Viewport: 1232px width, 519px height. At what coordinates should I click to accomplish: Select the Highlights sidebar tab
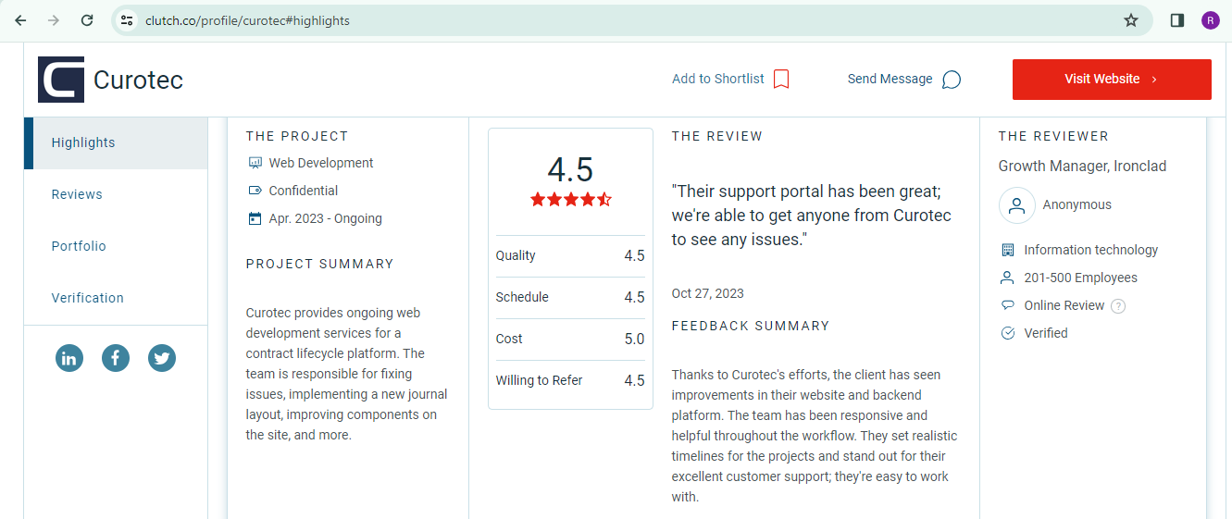click(x=116, y=143)
